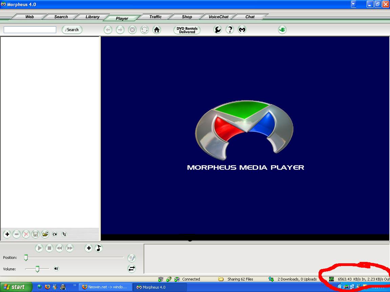The width and height of the screenshot is (390, 292).
Task: Save the playlist using the floppy disk icon
Action: tap(36, 234)
